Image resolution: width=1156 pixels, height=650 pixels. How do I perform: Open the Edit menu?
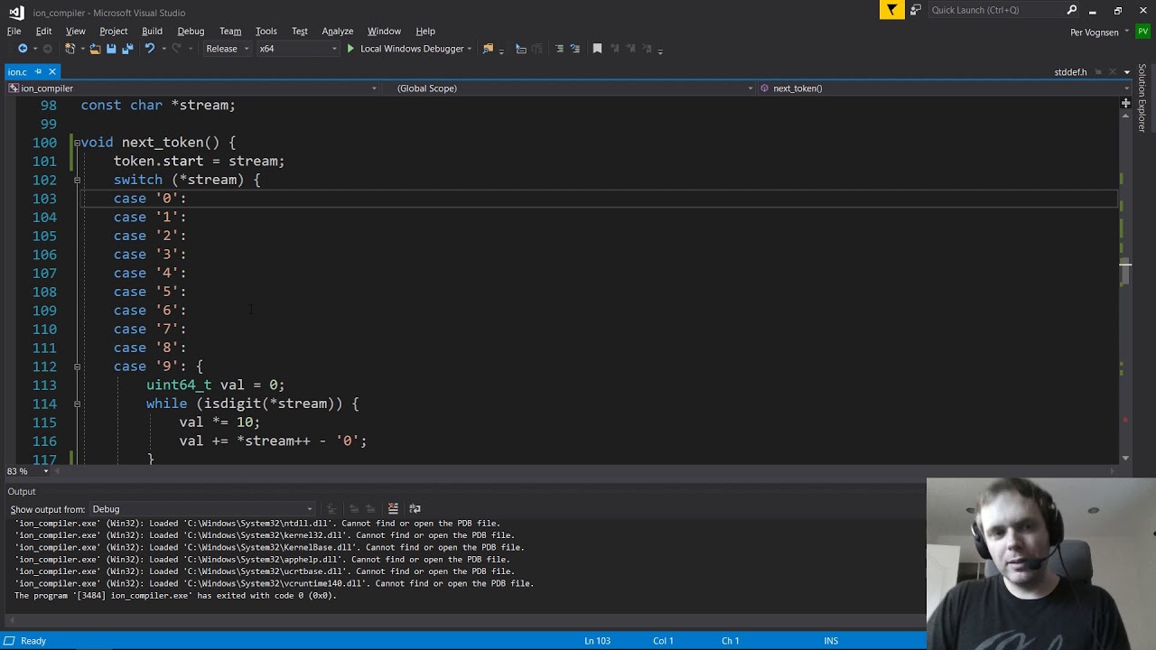43,31
